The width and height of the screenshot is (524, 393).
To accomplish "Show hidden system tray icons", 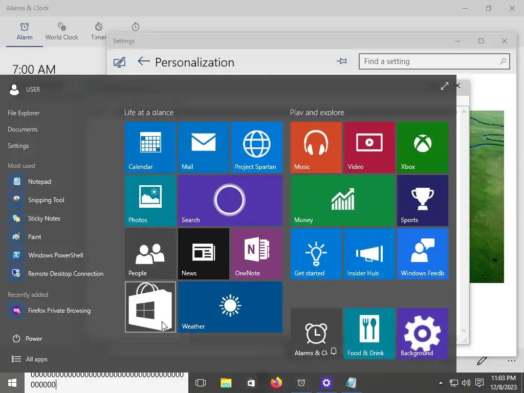I will (x=441, y=383).
